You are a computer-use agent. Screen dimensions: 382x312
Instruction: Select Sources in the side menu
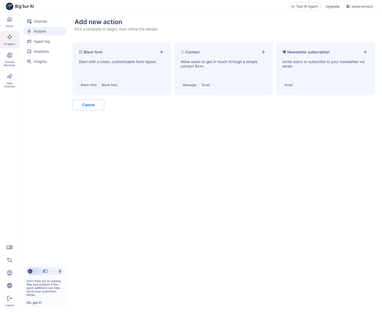point(40,21)
